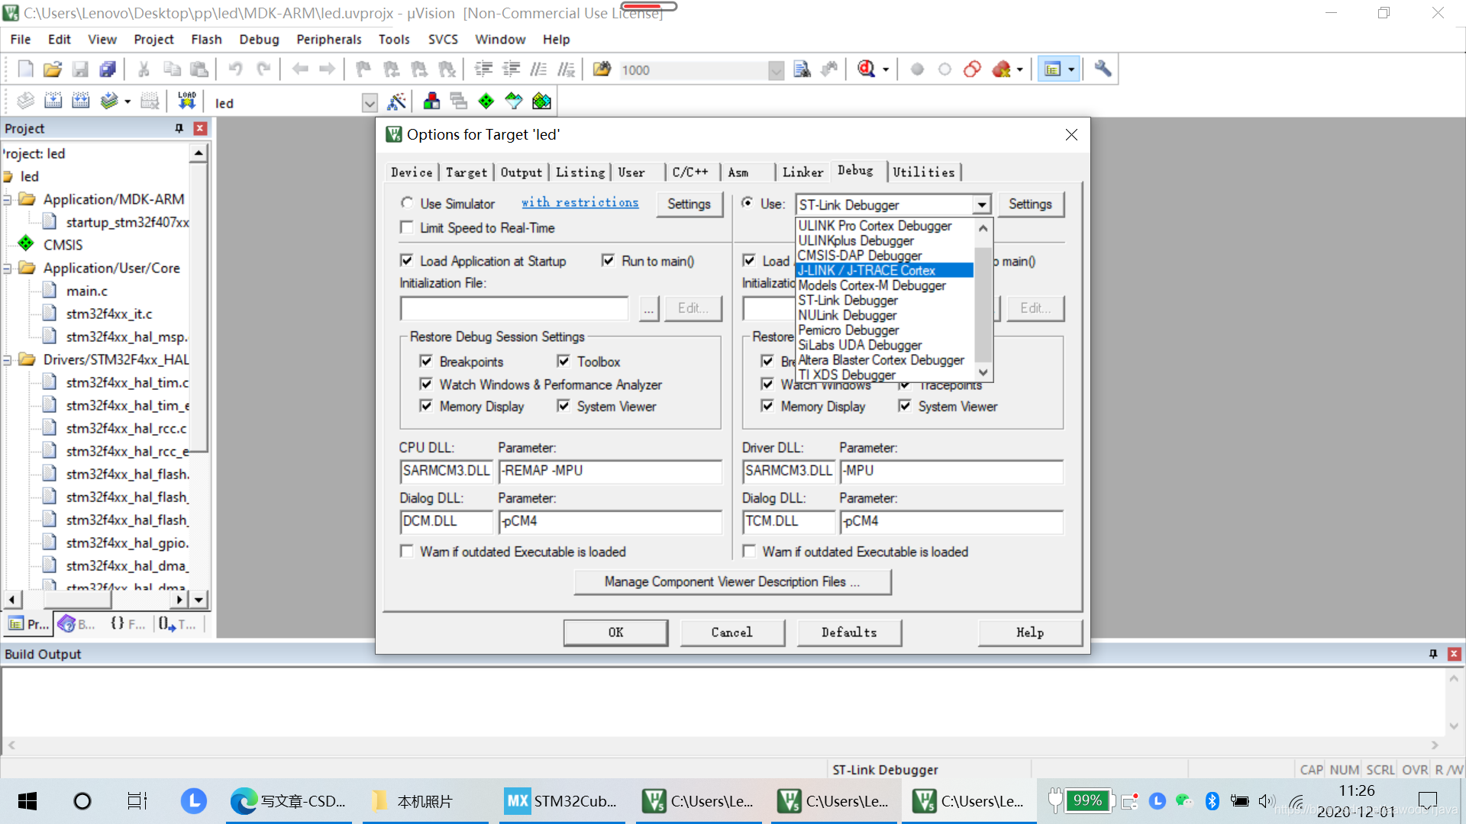Open the Flash menu

click(206, 39)
